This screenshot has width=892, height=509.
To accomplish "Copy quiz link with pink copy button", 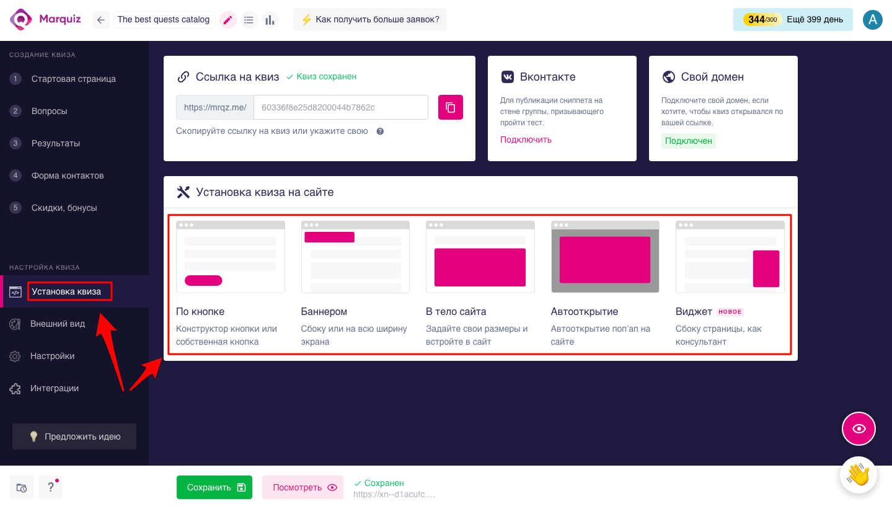I will click(x=451, y=107).
